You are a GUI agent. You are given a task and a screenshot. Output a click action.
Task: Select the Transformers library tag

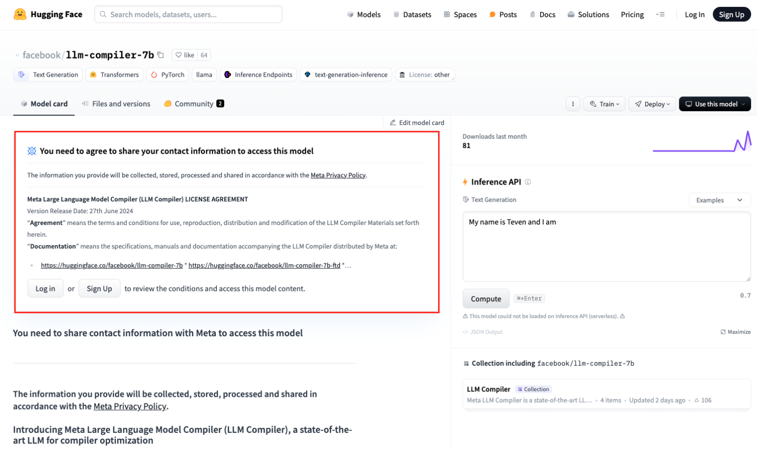coord(114,74)
